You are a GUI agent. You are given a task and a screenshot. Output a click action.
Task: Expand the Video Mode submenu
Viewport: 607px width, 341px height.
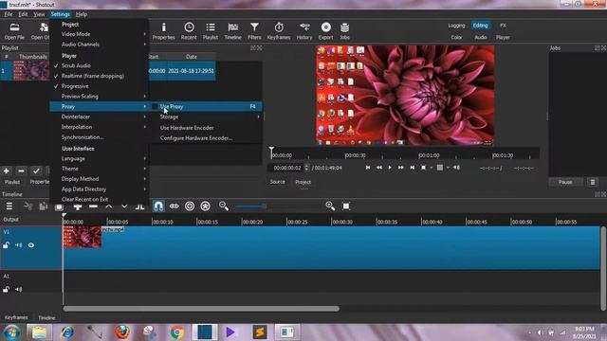(99, 34)
